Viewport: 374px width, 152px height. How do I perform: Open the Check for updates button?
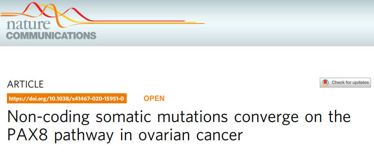pos(345,83)
